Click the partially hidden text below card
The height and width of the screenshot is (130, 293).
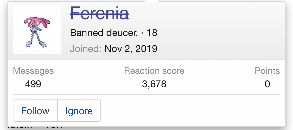[36, 128]
